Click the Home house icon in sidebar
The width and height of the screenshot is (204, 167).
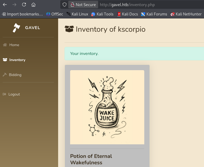[x=5, y=45]
